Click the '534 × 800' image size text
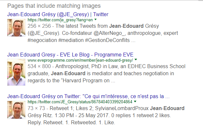The image size is (203, 132). click(39, 66)
